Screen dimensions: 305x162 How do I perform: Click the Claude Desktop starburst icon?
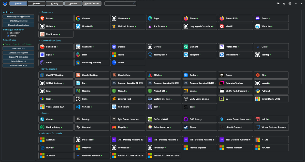pos(78,75)
